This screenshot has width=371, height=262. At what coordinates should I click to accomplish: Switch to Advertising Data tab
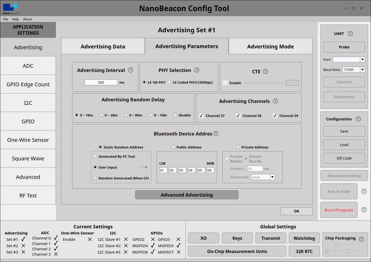point(103,46)
